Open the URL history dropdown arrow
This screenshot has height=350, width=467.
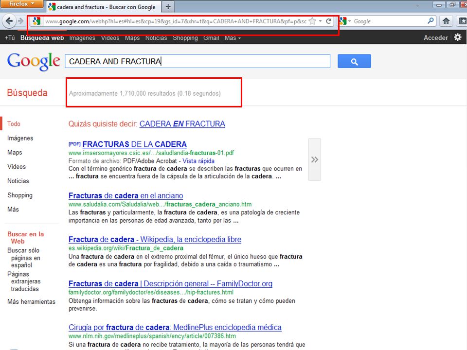point(320,21)
